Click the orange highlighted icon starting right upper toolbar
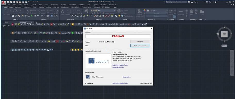Viewport: 238px width, 100px height. pyautogui.click(x=72, y=24)
